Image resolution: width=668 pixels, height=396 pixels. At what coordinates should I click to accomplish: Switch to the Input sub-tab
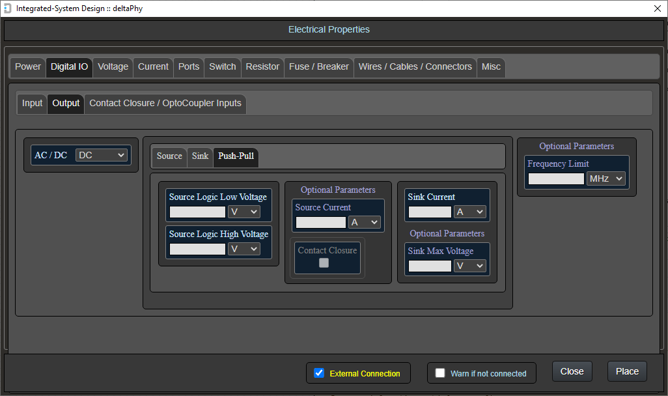pos(32,103)
